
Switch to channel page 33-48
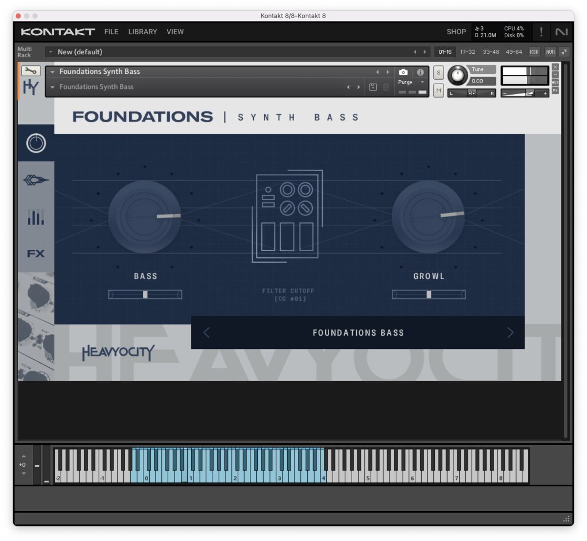491,52
